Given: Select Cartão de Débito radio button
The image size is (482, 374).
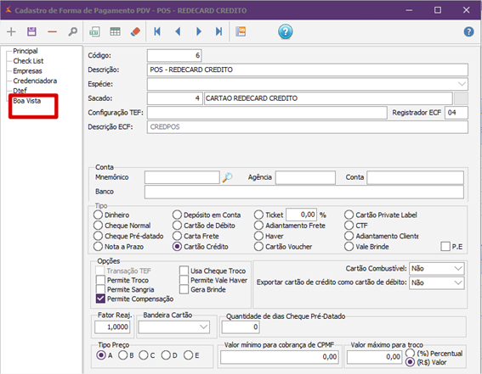Looking at the screenshot, I should coord(177,226).
